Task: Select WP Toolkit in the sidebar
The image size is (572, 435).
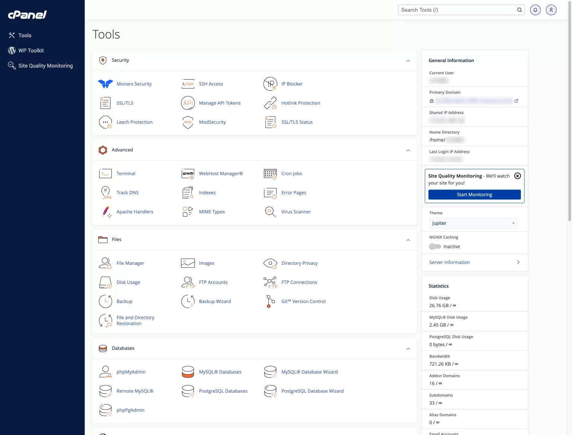Action: pyautogui.click(x=31, y=51)
